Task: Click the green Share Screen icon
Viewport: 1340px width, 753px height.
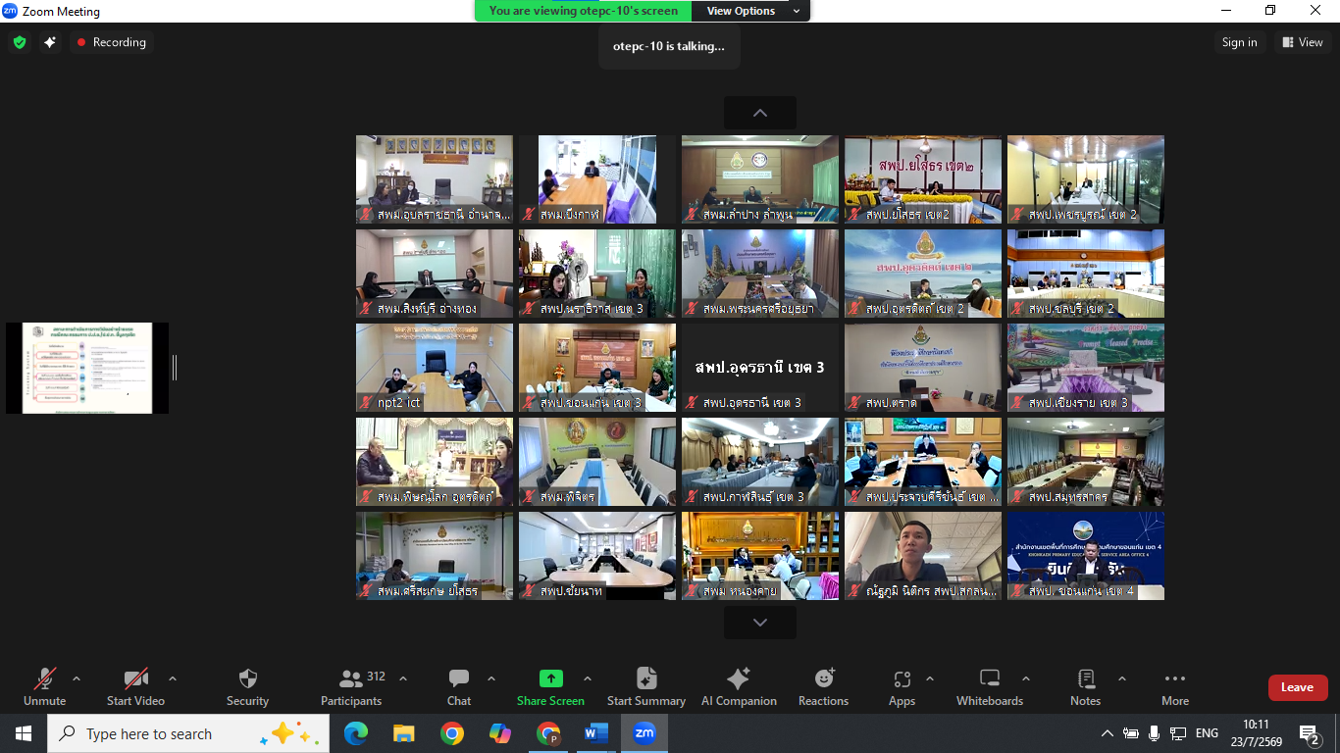Action: [x=550, y=678]
